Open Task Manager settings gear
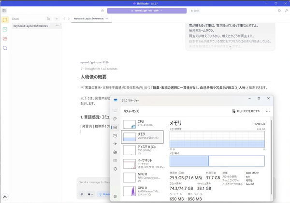290x203 pixels. coord(115,197)
